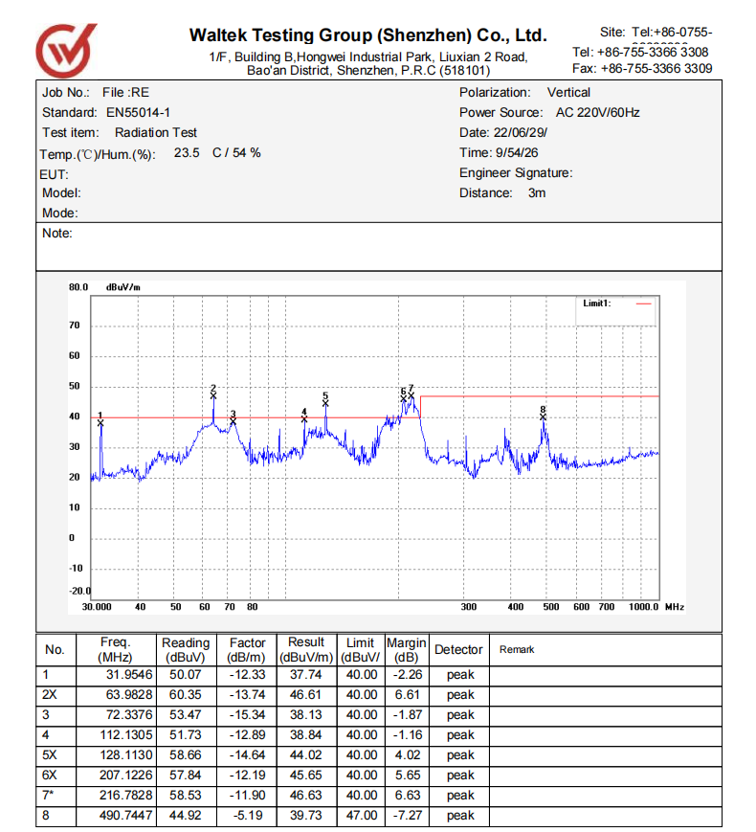The height and width of the screenshot is (832, 756).
Task: Select the 'Standard: EN55014-1' line
Action: point(106,112)
